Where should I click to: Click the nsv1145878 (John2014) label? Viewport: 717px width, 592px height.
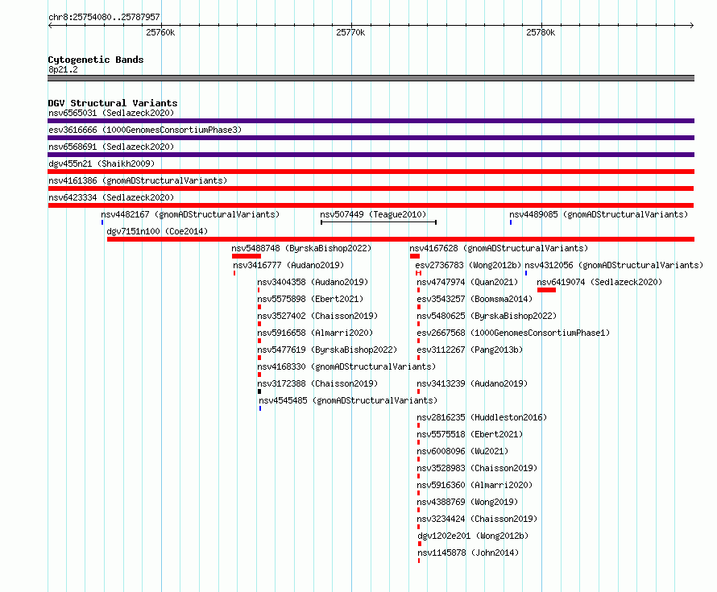coord(469,553)
